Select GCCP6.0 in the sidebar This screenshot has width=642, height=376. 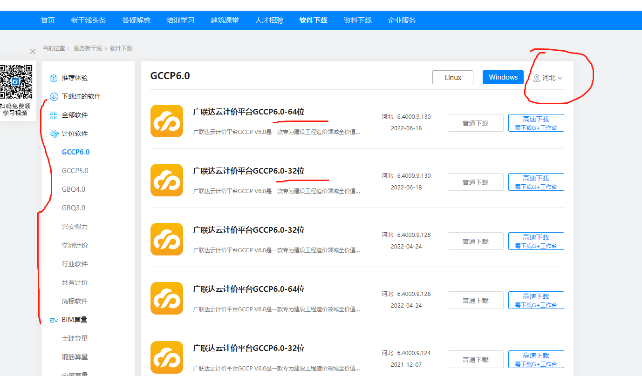click(75, 152)
